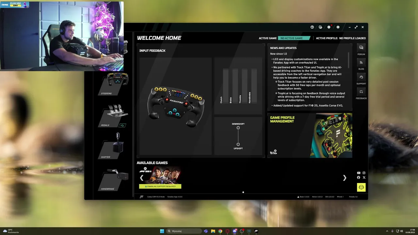Open the X (Twitter) social icon
The width and height of the screenshot is (418, 235).
pyautogui.click(x=364, y=178)
